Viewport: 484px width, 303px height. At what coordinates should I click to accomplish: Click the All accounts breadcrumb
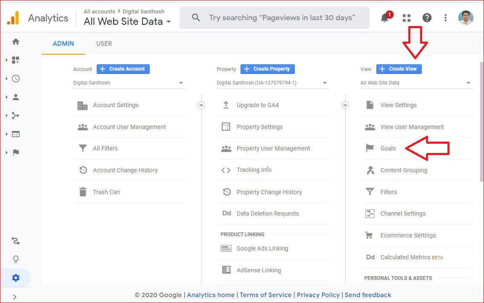(x=99, y=11)
